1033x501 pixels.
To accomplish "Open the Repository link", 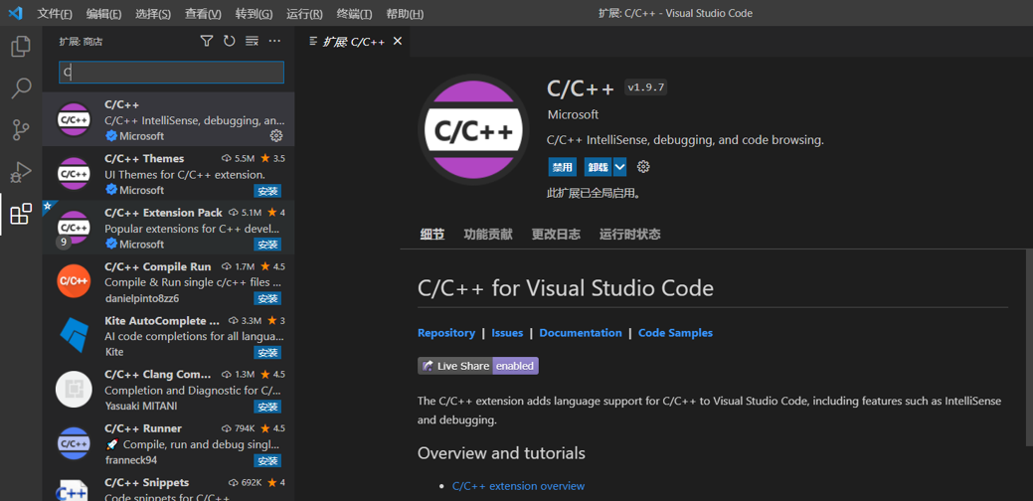I will (x=446, y=333).
